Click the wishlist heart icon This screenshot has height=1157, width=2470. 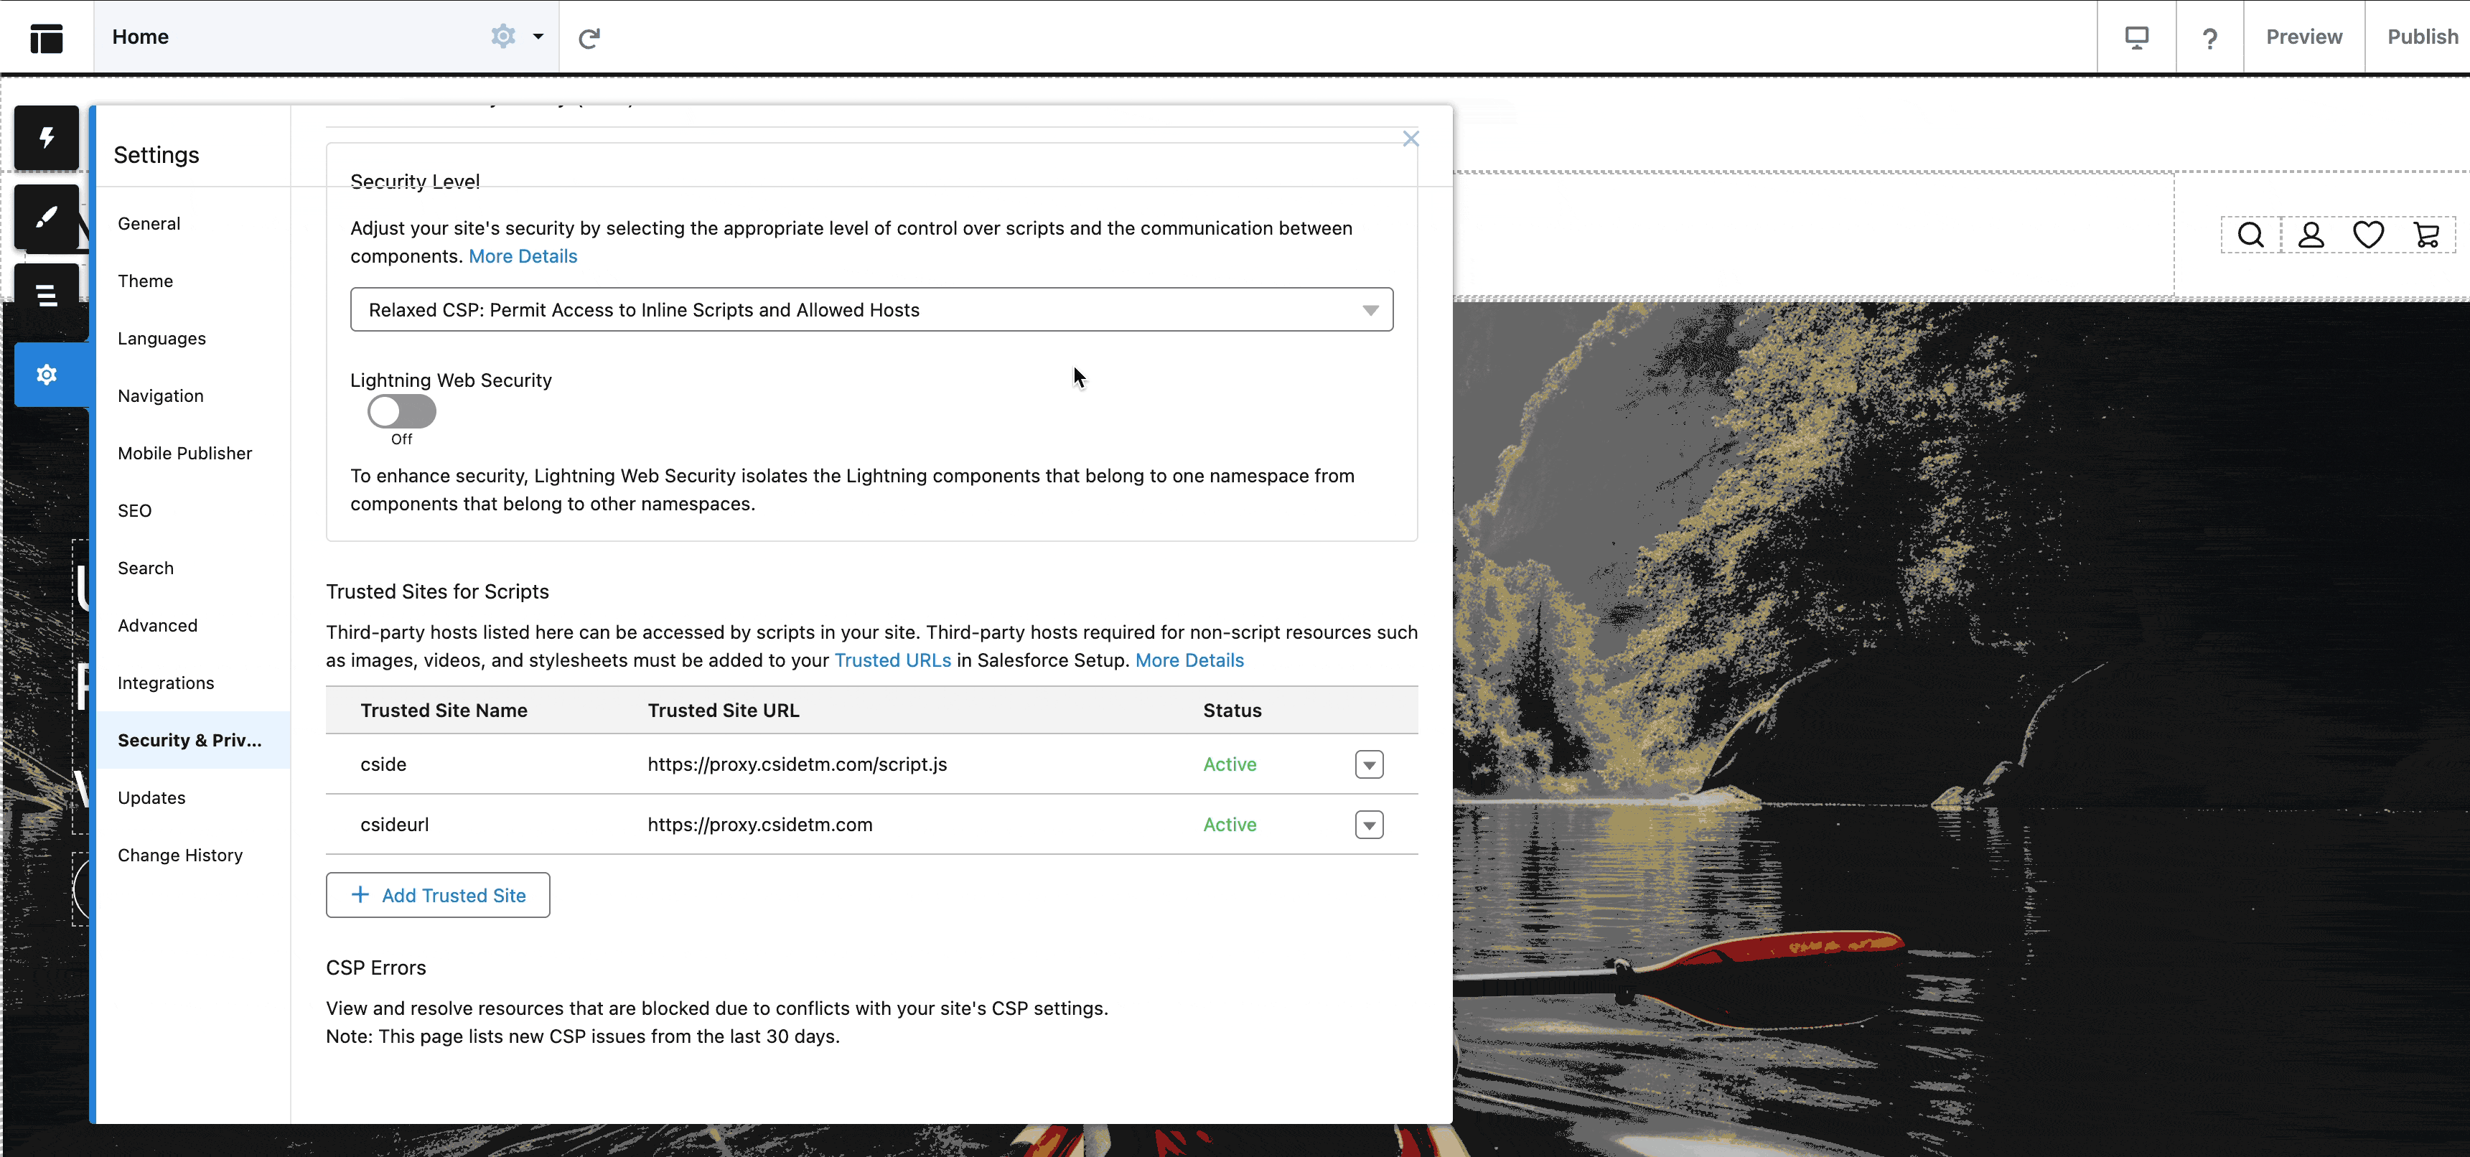coord(2368,234)
